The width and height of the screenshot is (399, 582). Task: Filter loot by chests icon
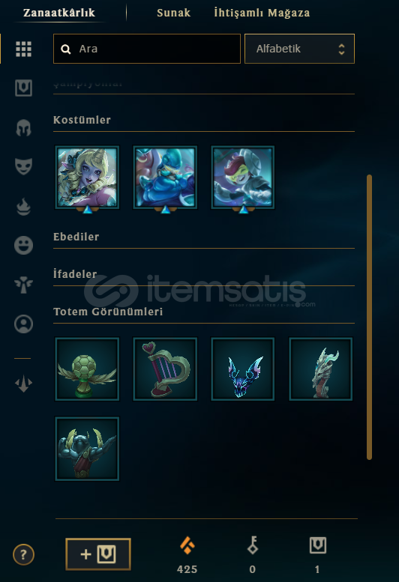pyautogui.click(x=23, y=88)
